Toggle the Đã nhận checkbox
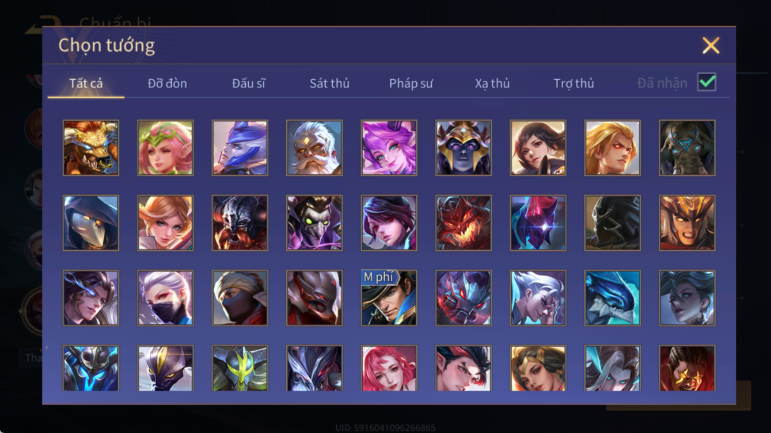Image resolution: width=771 pixels, height=433 pixels. 707,82
